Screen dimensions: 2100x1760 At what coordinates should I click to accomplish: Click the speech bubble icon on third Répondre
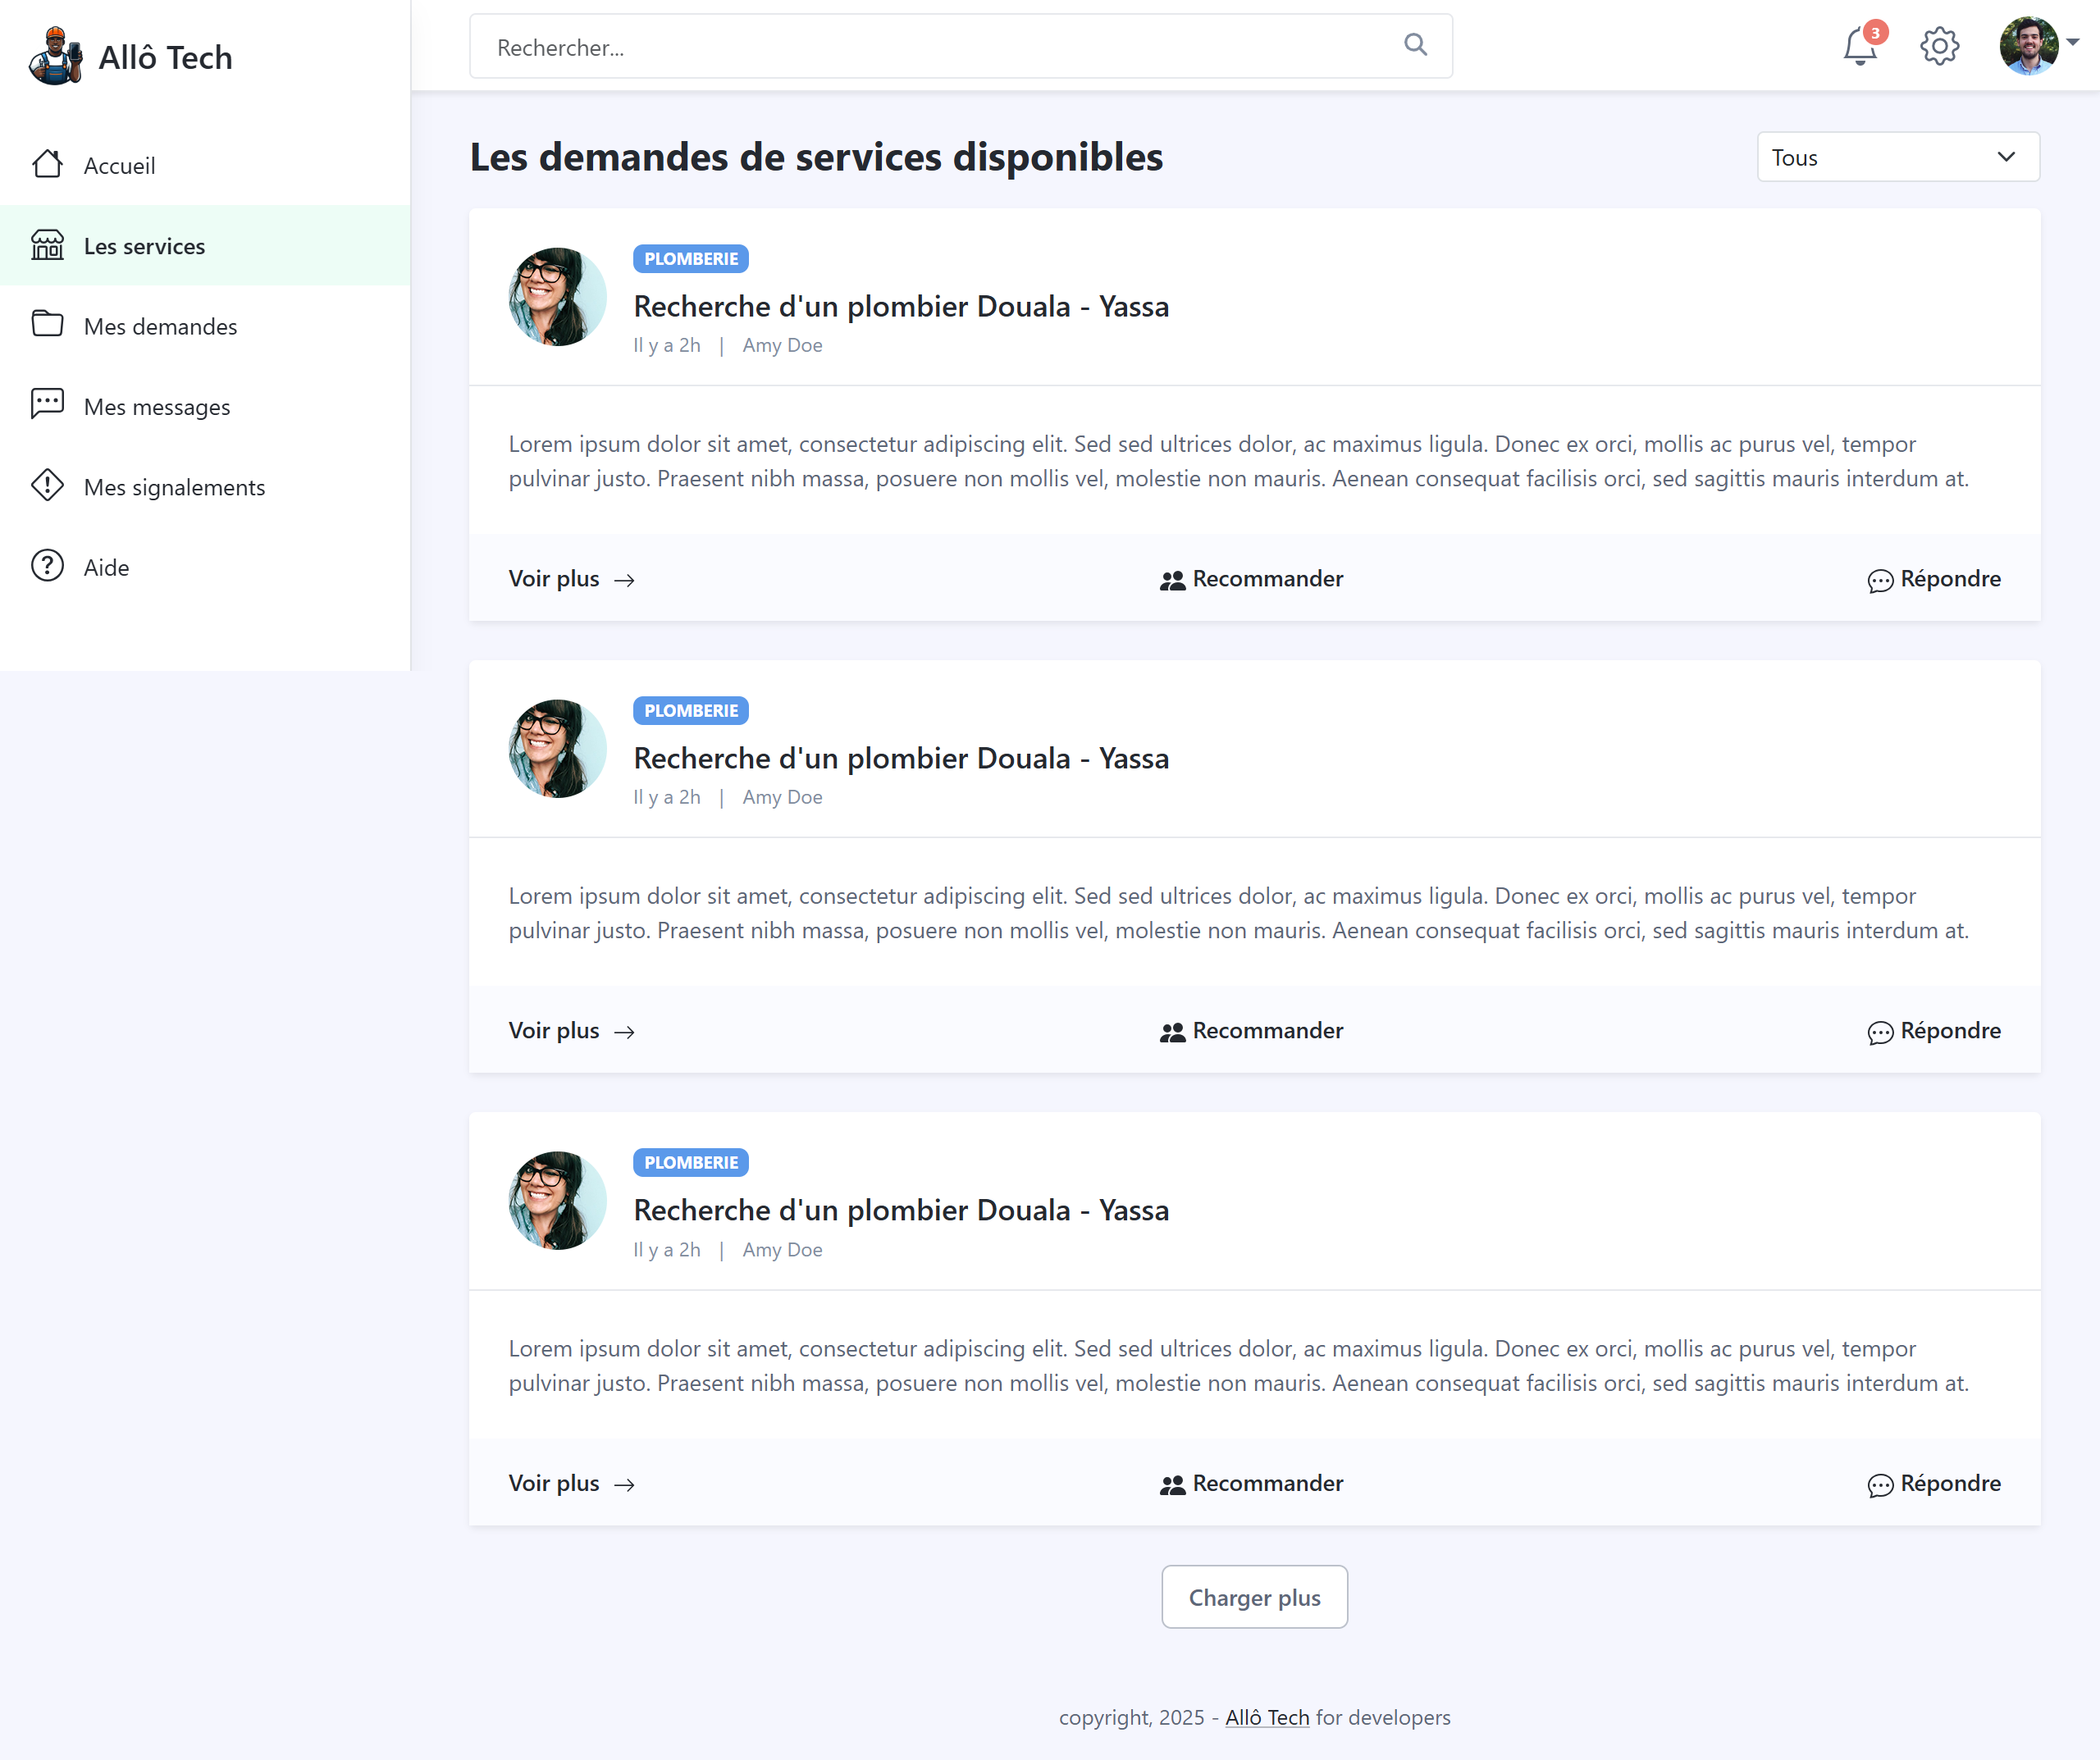[x=1880, y=1485]
